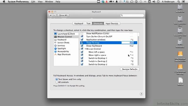Click the Shortcuts tab
The width and height of the screenshot is (188, 106).
pos(98,24)
